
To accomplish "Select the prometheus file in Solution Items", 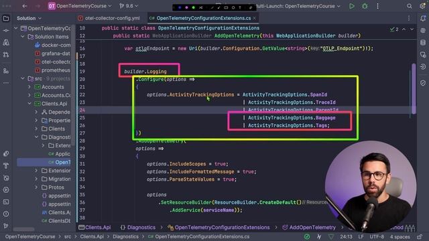I will coord(52,70).
